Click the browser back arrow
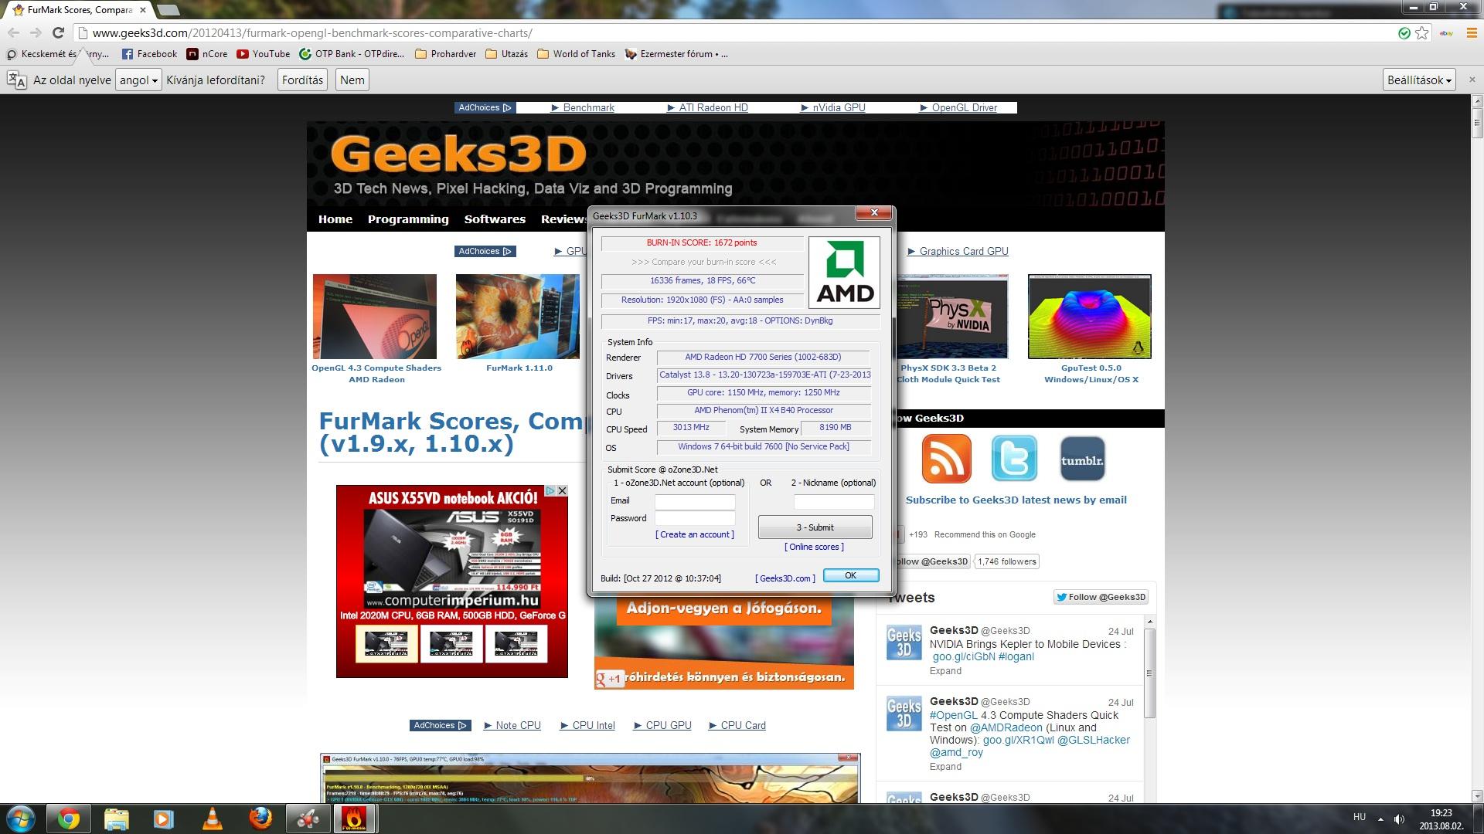1484x834 pixels. (x=13, y=32)
